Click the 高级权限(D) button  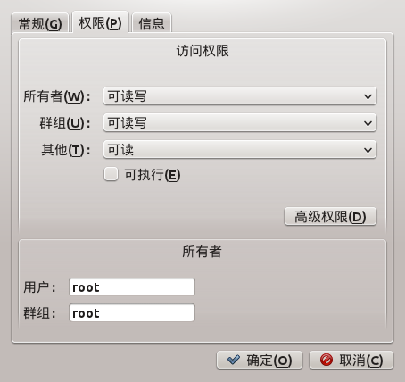click(330, 216)
